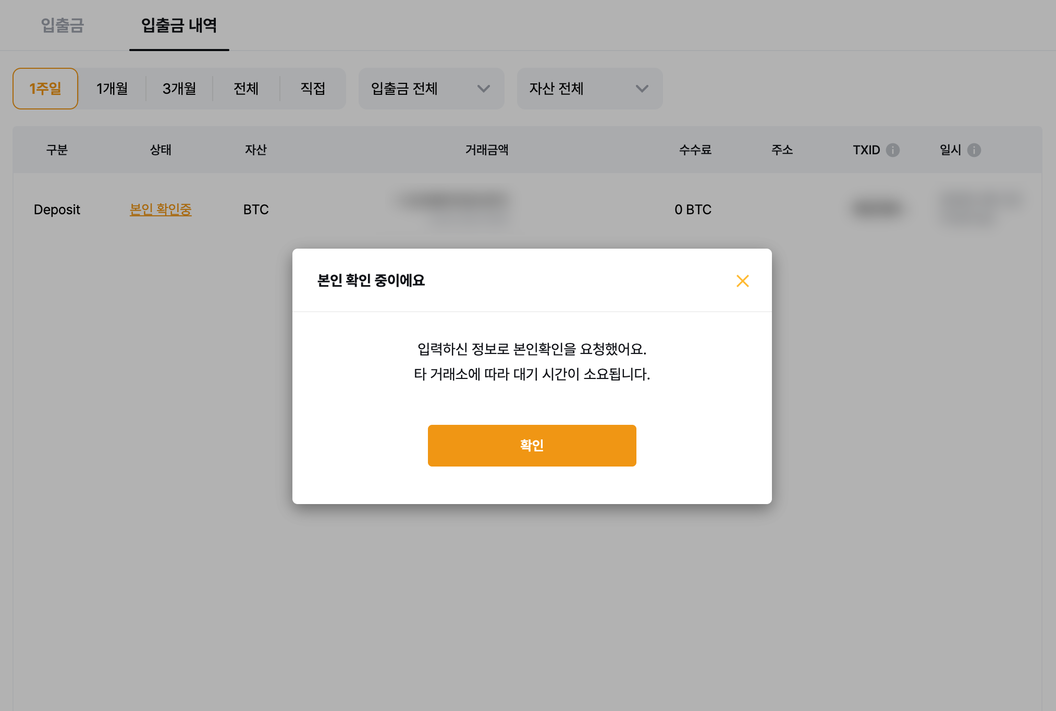Select the 1개월 period filter
This screenshot has height=711, width=1056.
coord(112,89)
